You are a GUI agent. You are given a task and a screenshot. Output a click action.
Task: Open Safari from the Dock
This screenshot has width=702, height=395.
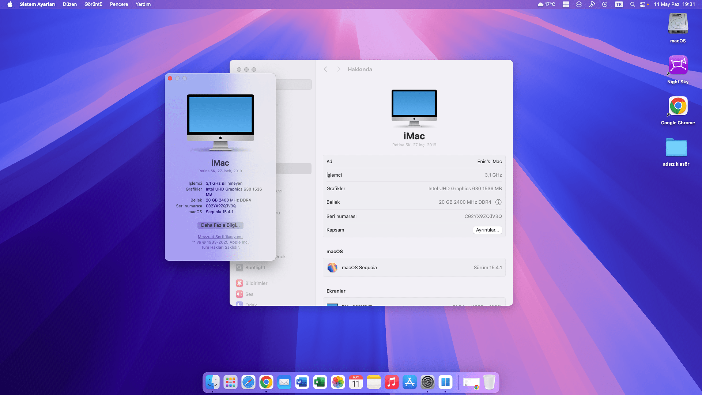click(248, 383)
